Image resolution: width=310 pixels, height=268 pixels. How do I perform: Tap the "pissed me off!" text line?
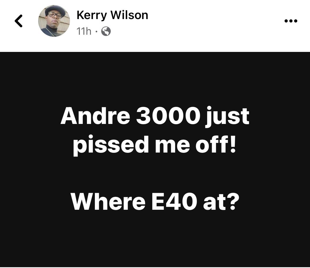coord(155,145)
